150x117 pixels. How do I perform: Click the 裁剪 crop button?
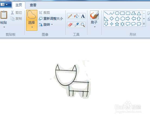44,13
